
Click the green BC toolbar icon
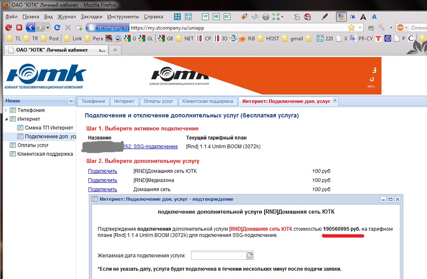click(227, 17)
